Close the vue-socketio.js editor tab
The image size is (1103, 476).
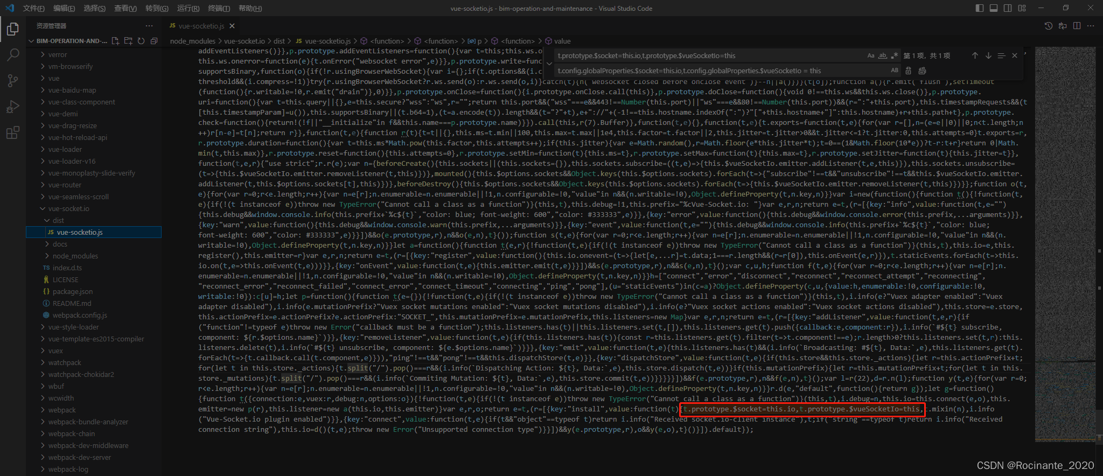click(232, 26)
